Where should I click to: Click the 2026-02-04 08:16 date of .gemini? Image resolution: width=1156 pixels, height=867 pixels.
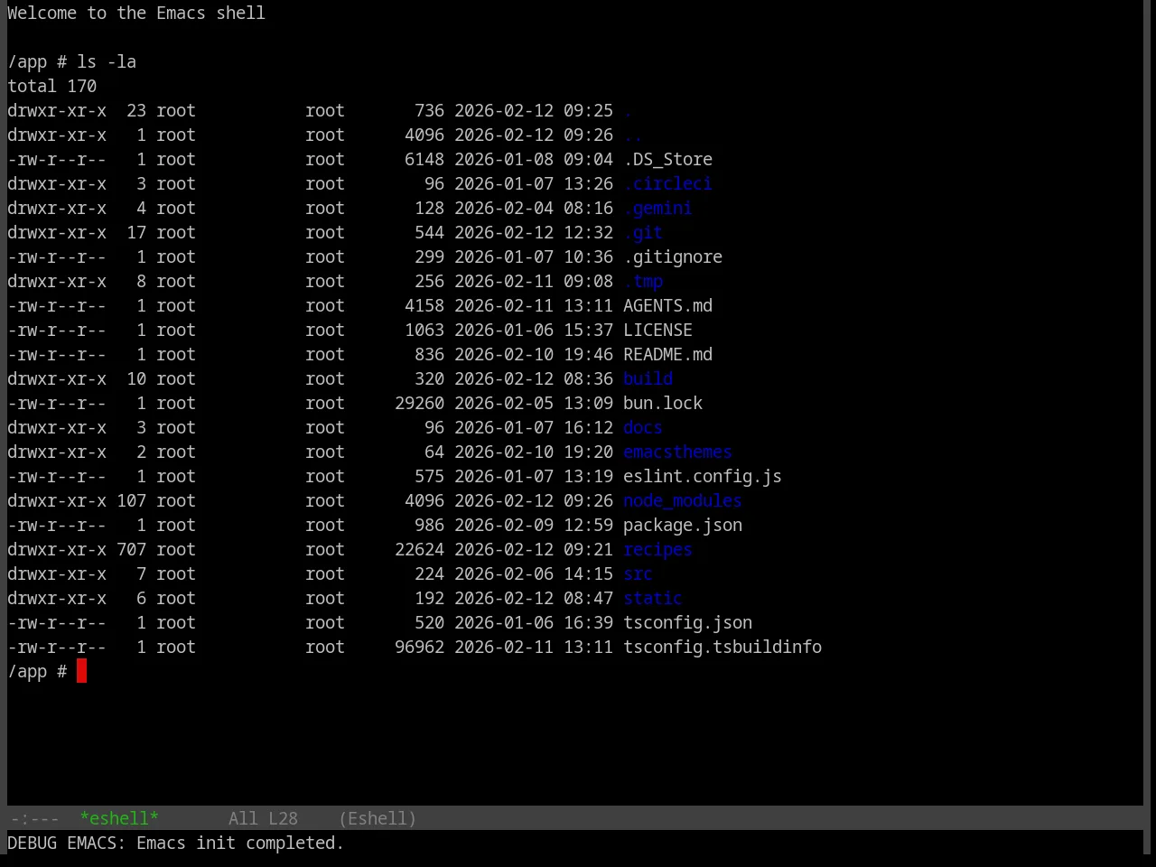pos(534,209)
